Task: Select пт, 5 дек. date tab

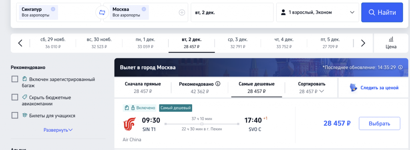Action: tap(330, 43)
